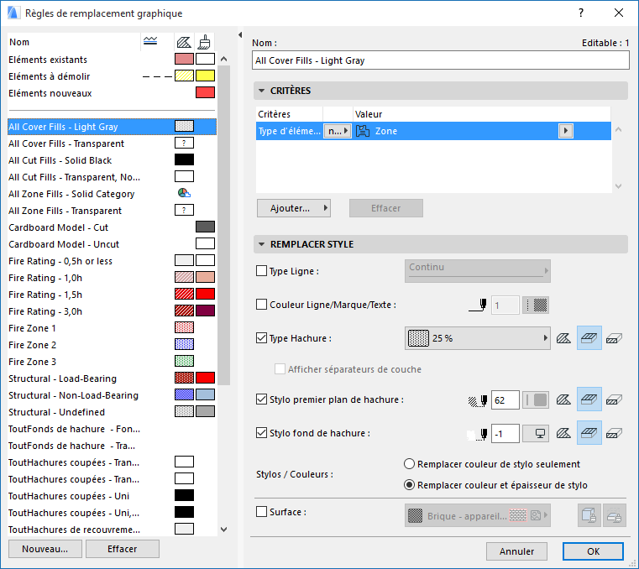This screenshot has width=639, height=569.
Task: Click the background pen icon beside value -1
Action: point(478,434)
